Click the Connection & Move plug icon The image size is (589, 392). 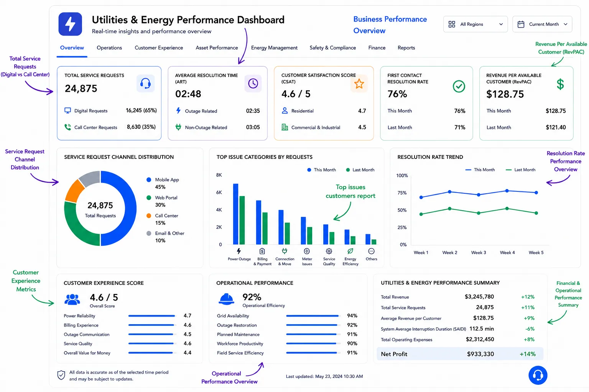285,251
